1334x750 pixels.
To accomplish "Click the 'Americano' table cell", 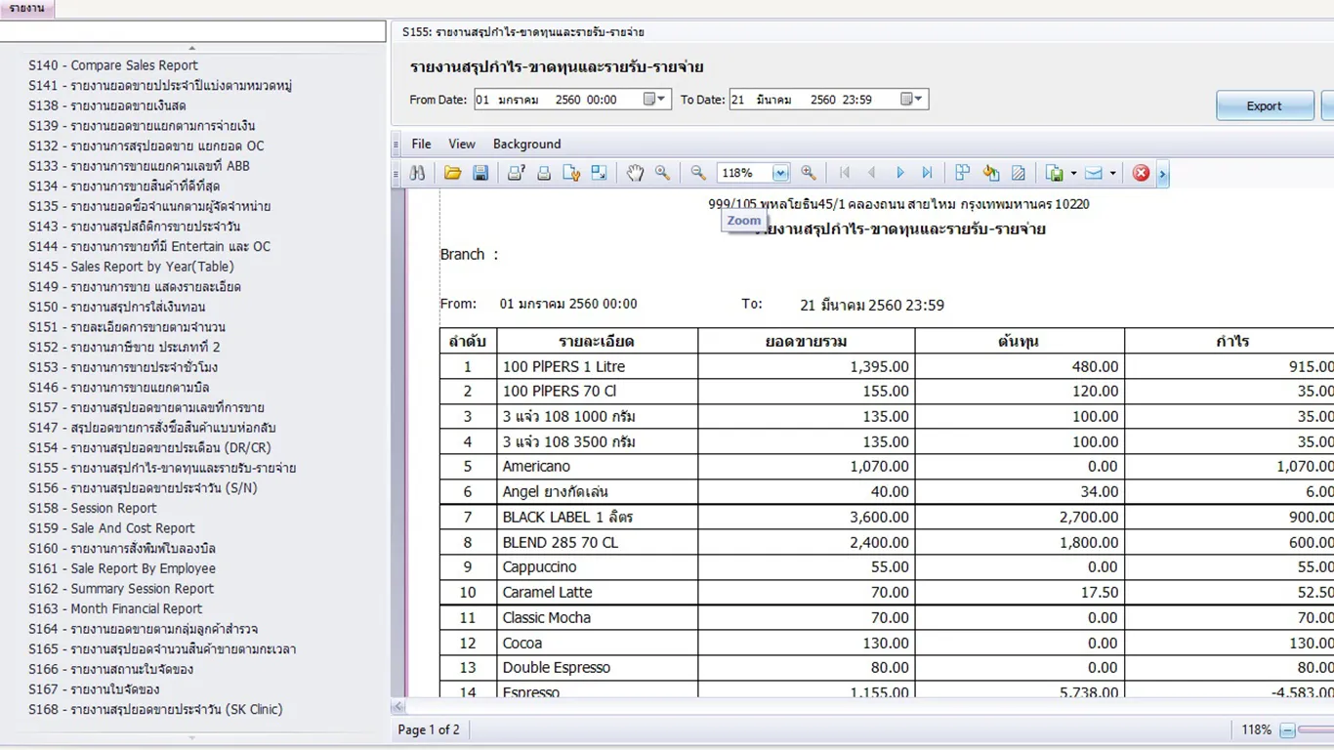I will coord(597,466).
